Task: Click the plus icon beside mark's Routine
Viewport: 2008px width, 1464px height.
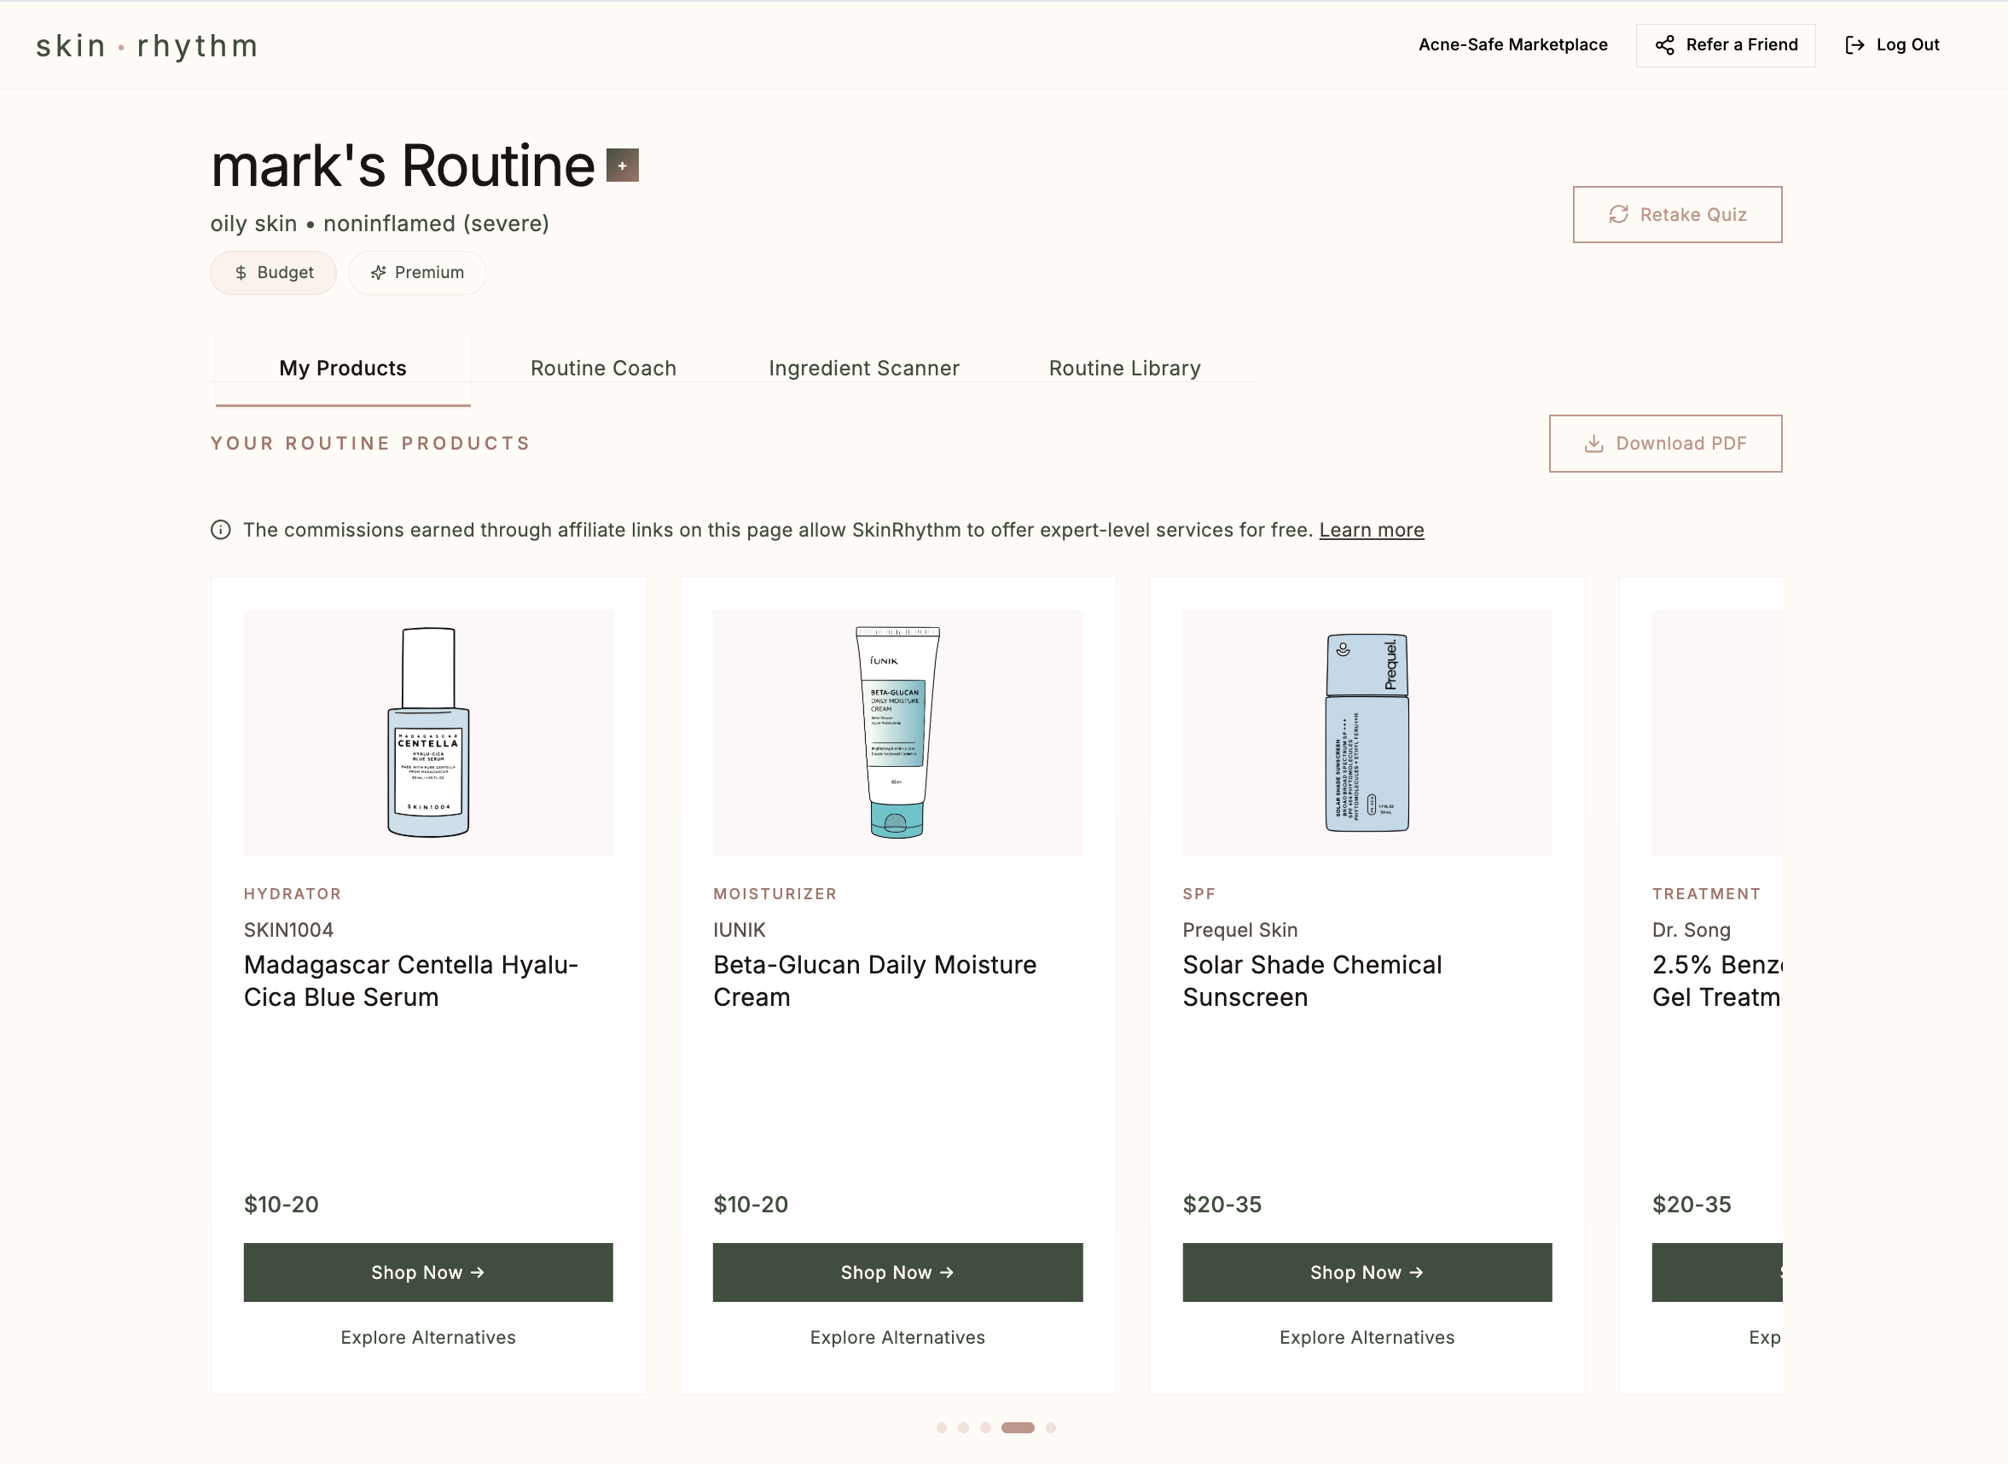Action: point(622,166)
